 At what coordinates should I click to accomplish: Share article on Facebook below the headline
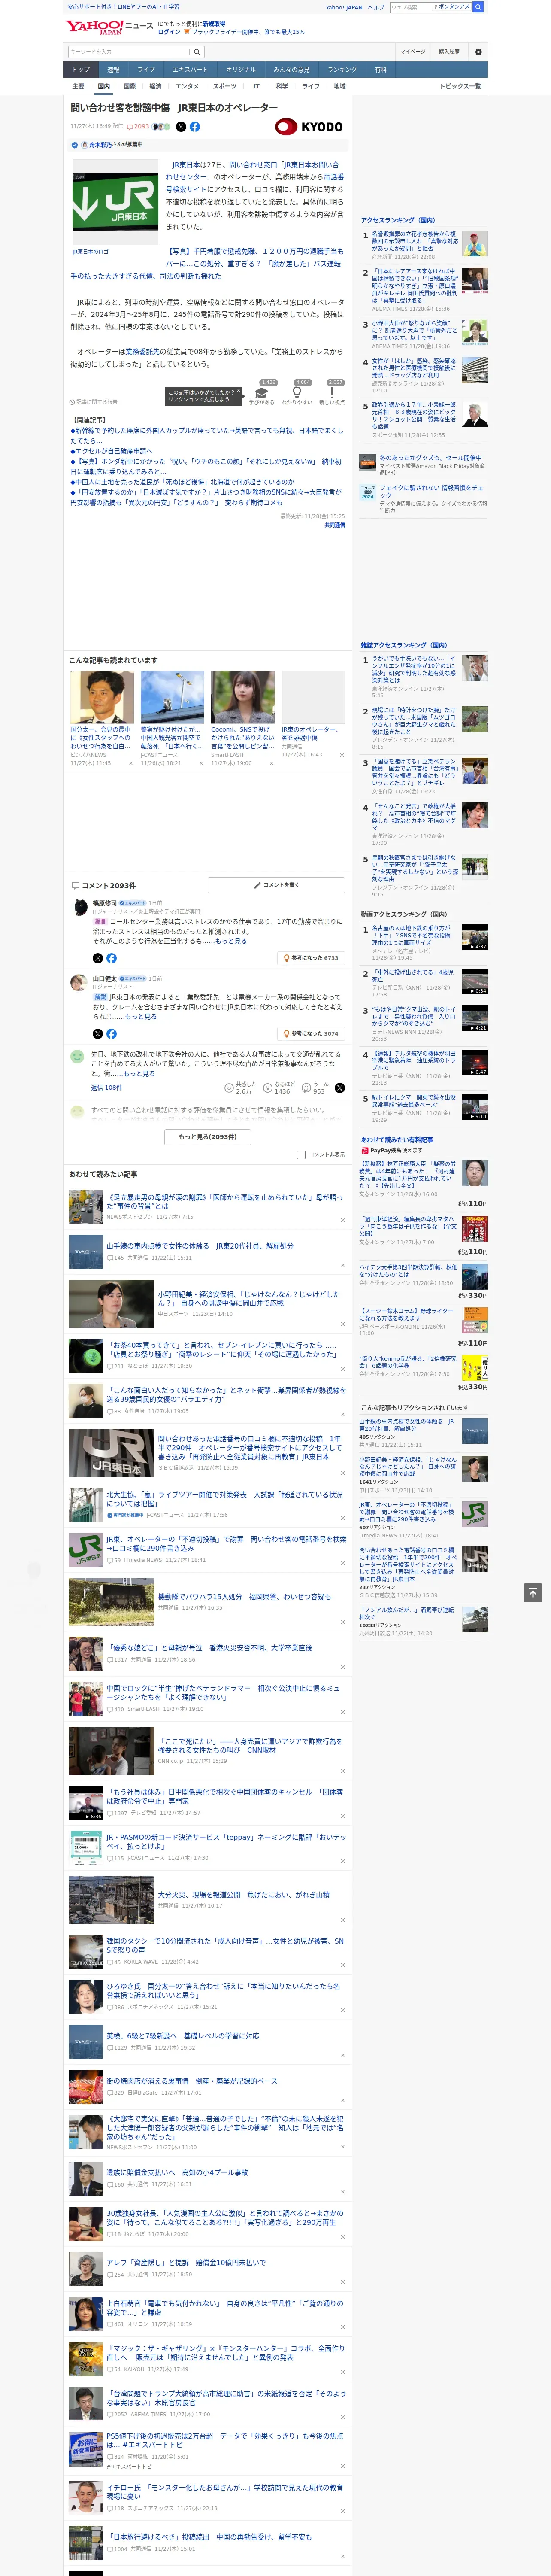[x=195, y=127]
